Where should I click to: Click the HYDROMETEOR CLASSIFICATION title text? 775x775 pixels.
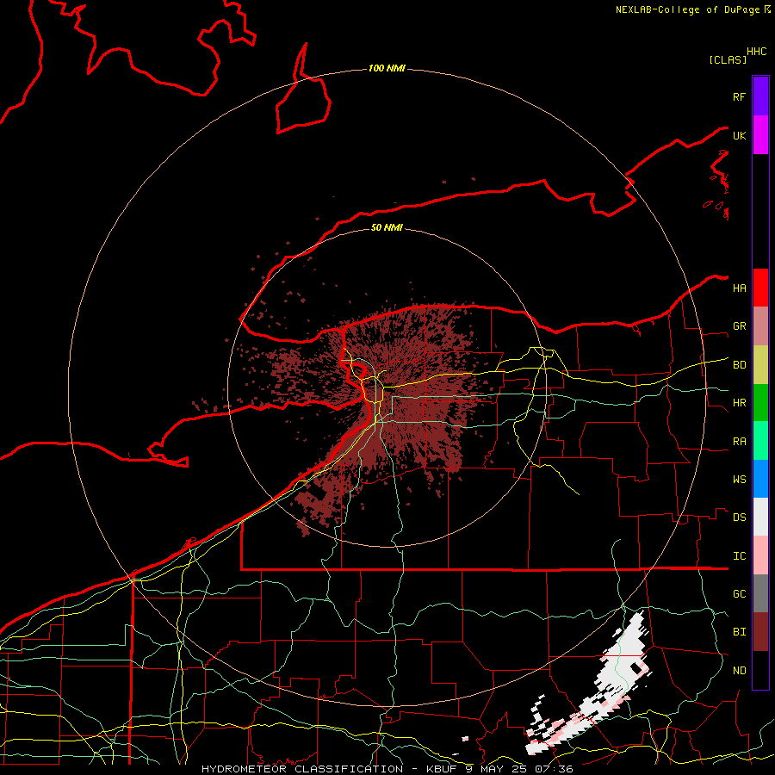click(x=302, y=769)
